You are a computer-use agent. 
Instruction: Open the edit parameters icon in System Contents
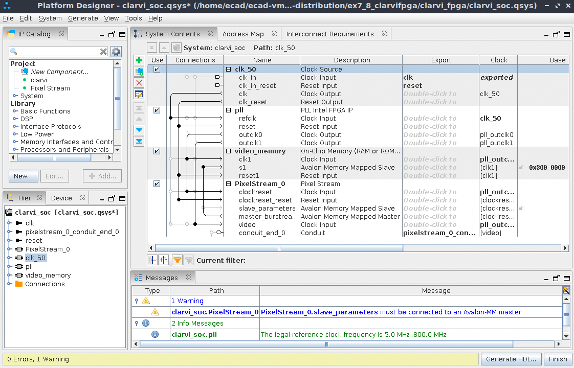pos(139,94)
